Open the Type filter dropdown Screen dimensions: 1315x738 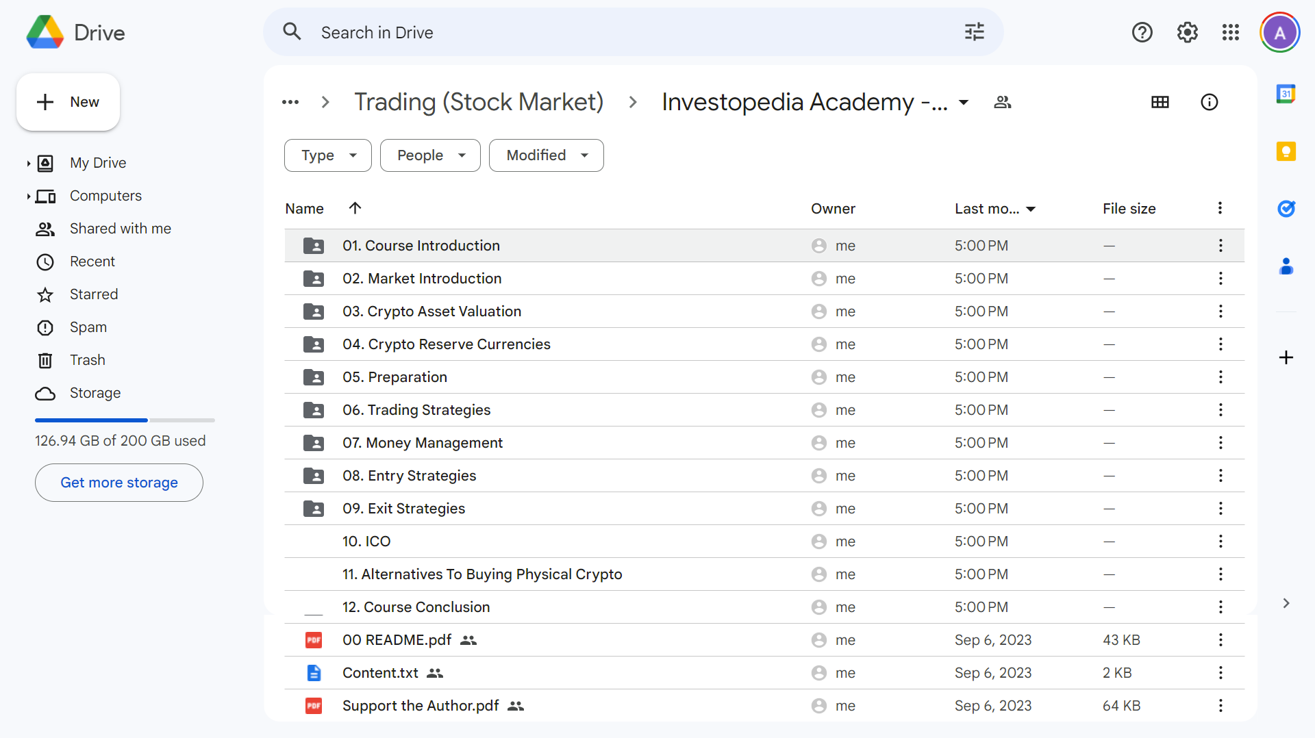(327, 155)
